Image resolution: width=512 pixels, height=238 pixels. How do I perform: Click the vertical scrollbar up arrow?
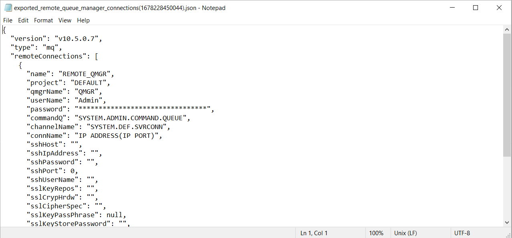tap(507, 30)
